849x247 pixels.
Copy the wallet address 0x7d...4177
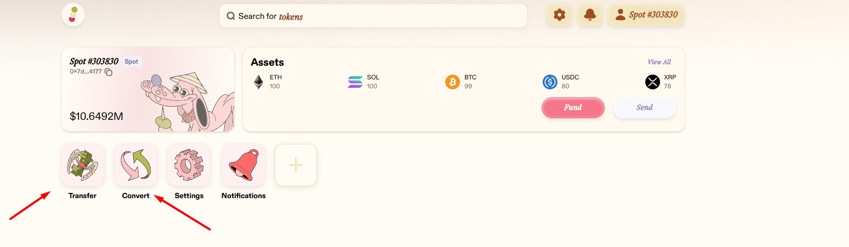click(x=108, y=72)
